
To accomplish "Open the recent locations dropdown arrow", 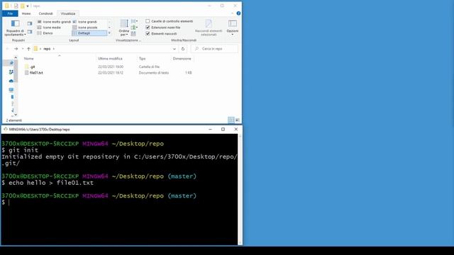I will tap(23, 49).
